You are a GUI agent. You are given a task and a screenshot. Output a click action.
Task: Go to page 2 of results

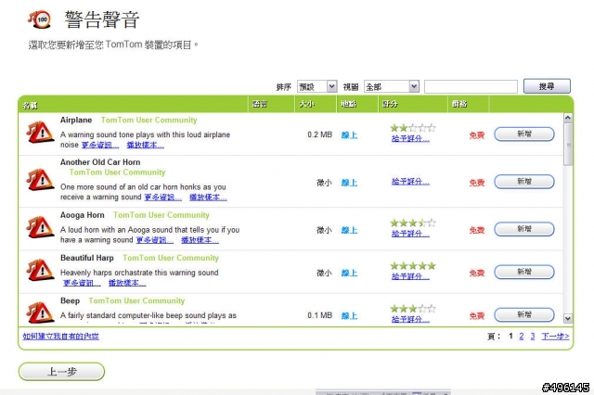click(522, 336)
